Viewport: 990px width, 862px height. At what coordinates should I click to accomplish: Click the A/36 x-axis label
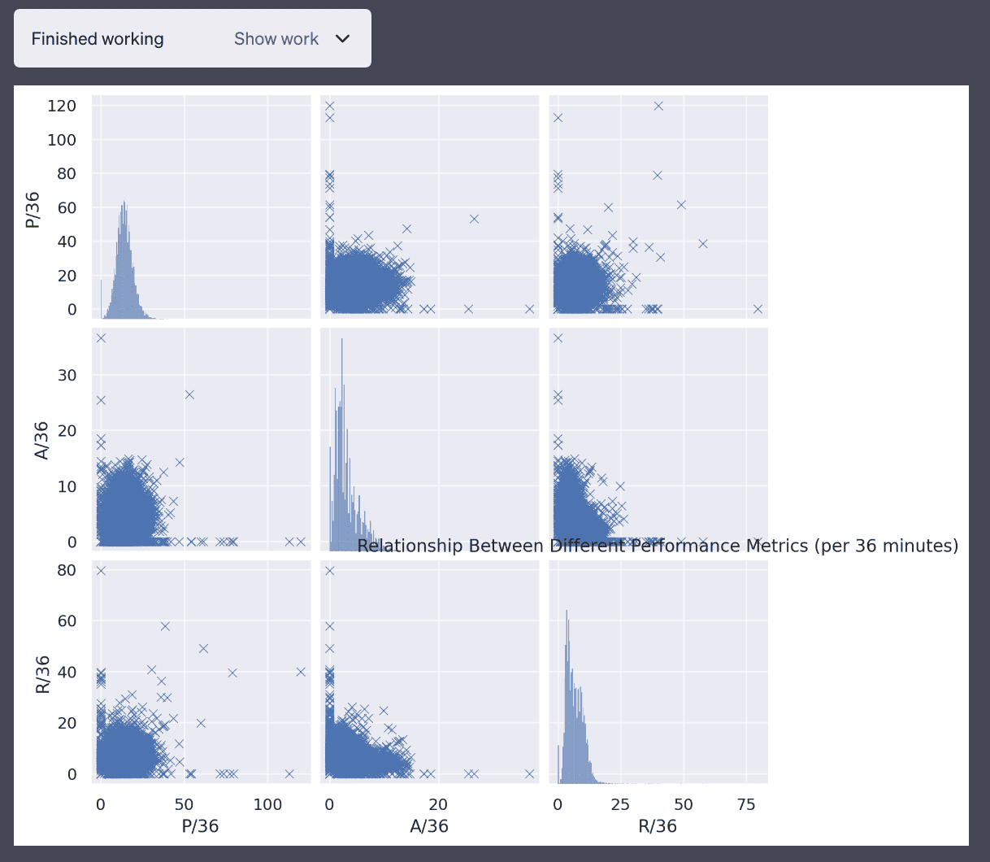(429, 826)
